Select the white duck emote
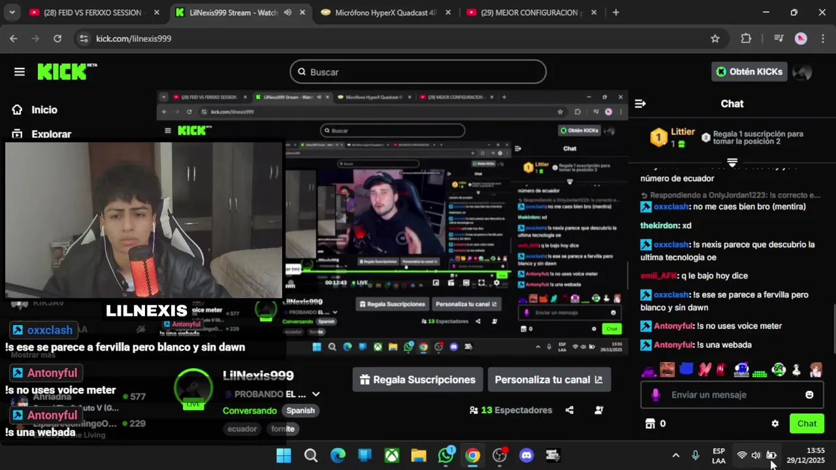836x470 pixels. point(796,370)
